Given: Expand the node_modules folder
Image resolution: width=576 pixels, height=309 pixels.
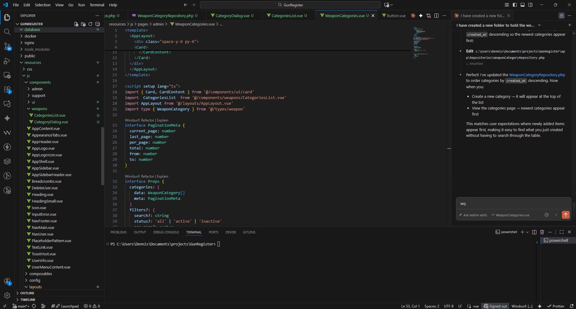Looking at the screenshot, I should 37,49.
